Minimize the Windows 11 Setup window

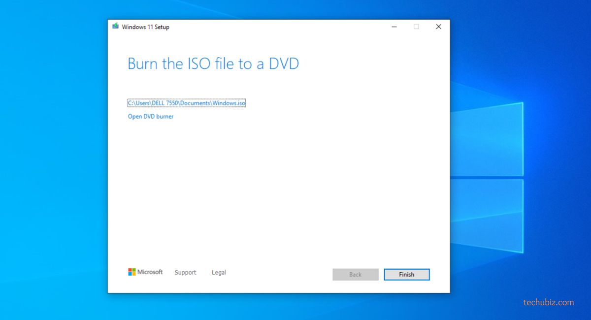[x=394, y=27]
